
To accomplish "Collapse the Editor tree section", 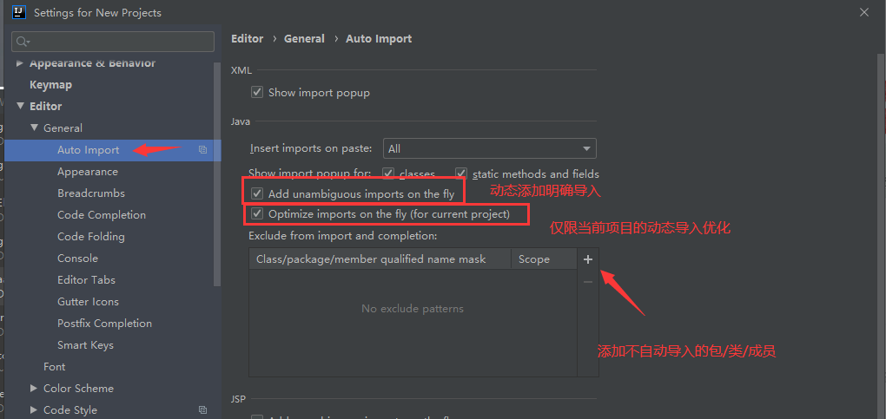I will coord(20,106).
